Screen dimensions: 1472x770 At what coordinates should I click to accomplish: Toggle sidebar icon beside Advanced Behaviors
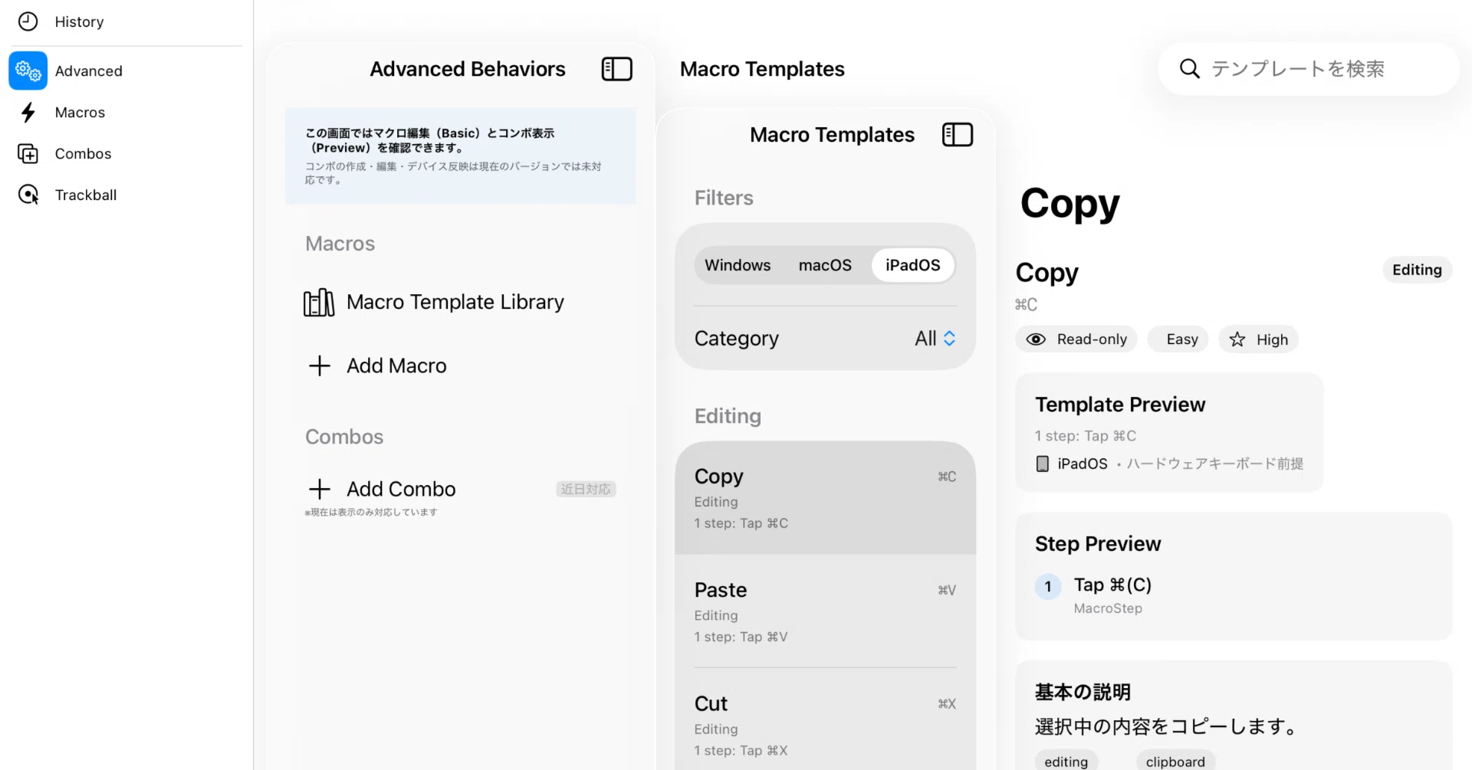point(616,69)
